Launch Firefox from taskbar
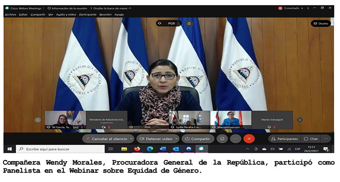 click(x=137, y=149)
